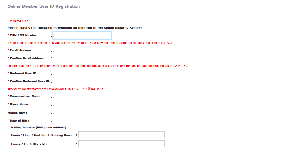The image size is (285, 149).
Task: Click the User ID length rule notice
Action: pos(98,66)
